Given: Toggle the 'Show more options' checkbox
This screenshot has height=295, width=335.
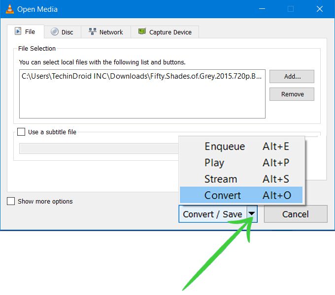Looking at the screenshot, I should click(x=11, y=201).
